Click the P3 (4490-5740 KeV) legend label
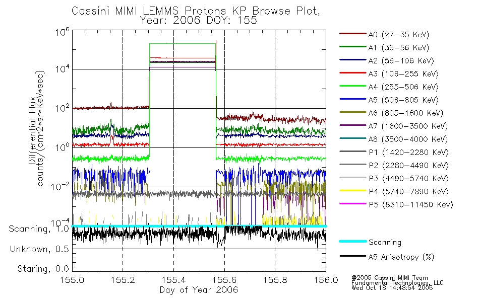Viewport: 479px width, 302px height. [x=408, y=179]
